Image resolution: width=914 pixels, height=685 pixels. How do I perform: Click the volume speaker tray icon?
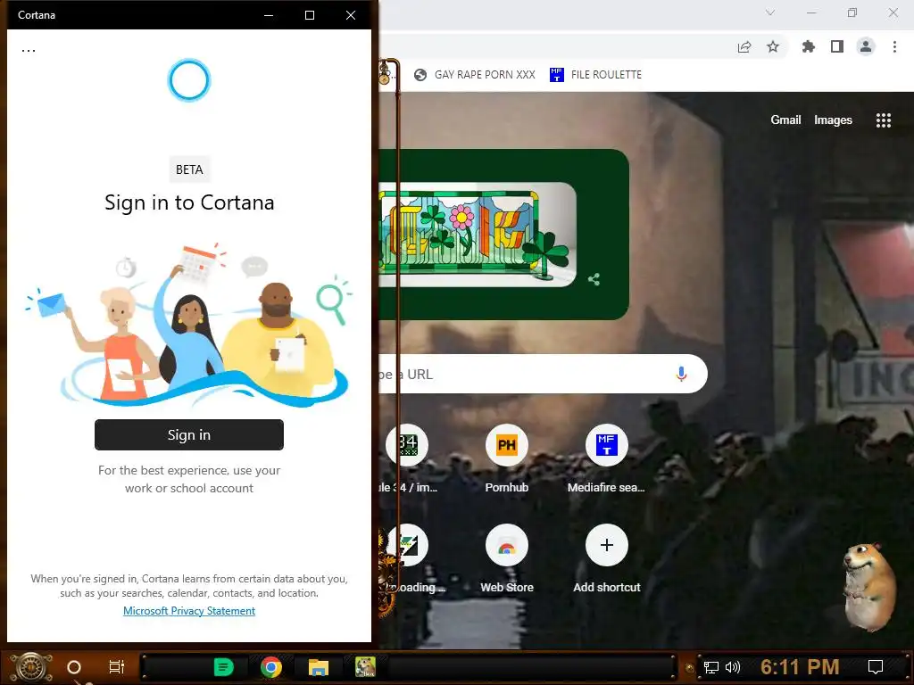733,667
